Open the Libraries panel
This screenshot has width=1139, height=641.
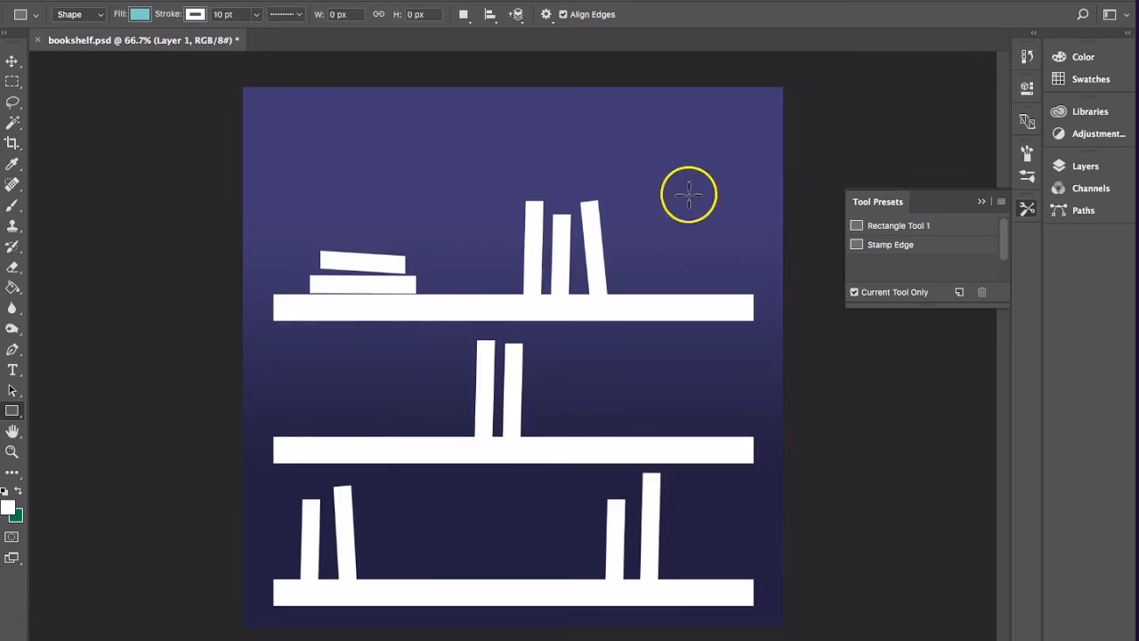(1087, 110)
